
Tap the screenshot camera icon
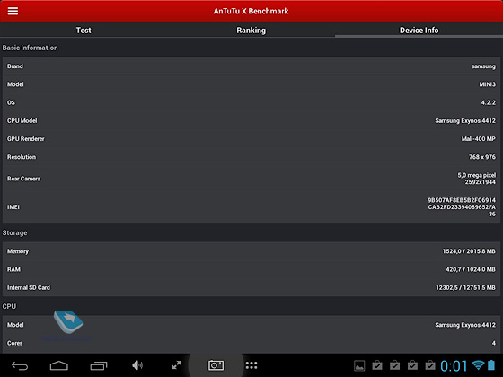216,365
